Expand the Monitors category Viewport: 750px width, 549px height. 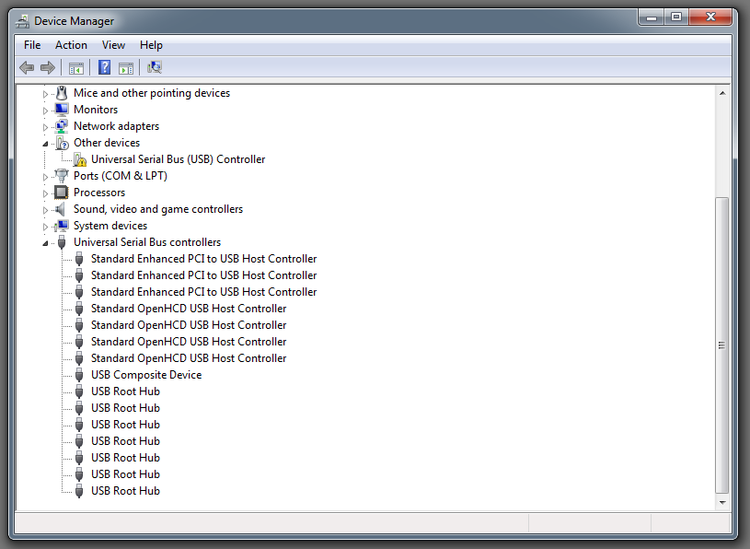pos(45,111)
